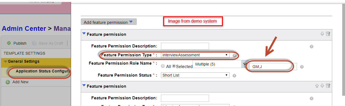Choose the Selected radio button

[x=174, y=66]
